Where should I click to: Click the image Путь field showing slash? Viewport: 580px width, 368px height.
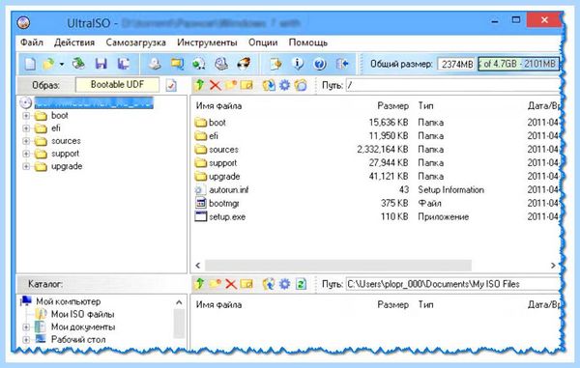coord(452,85)
